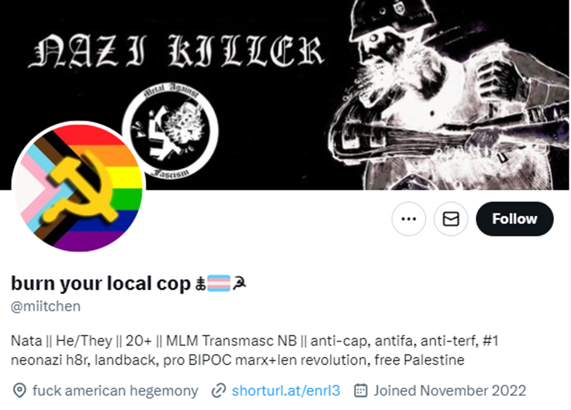Select the display name 'burn your local cop'
Image resolution: width=571 pixels, height=410 pixels.
[x=101, y=283]
